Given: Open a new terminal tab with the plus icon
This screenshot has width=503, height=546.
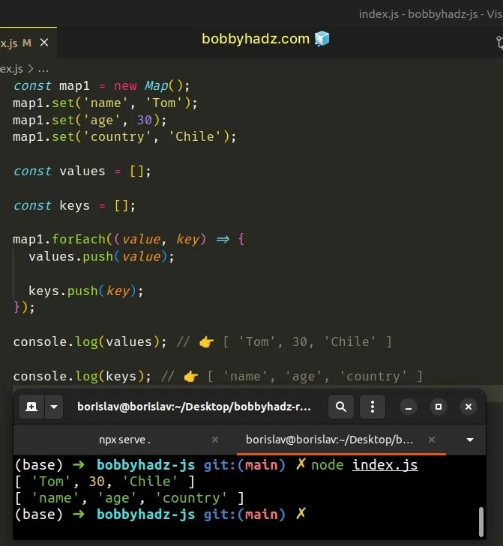Looking at the screenshot, I should [31, 407].
